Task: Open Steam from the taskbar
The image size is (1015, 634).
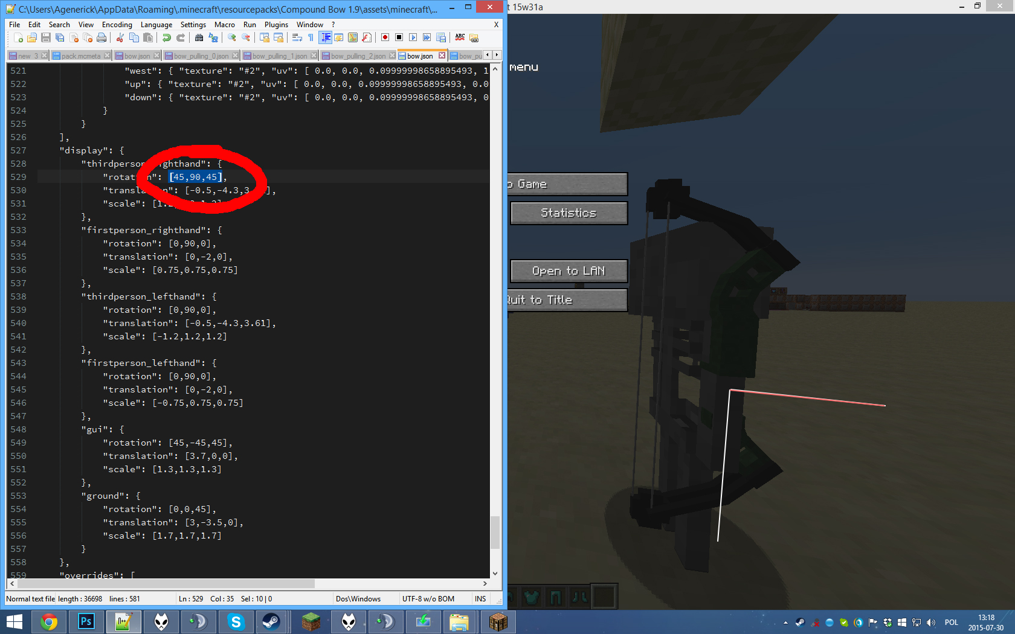Action: click(x=271, y=622)
